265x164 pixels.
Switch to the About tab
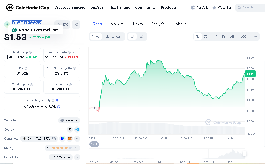point(181,24)
